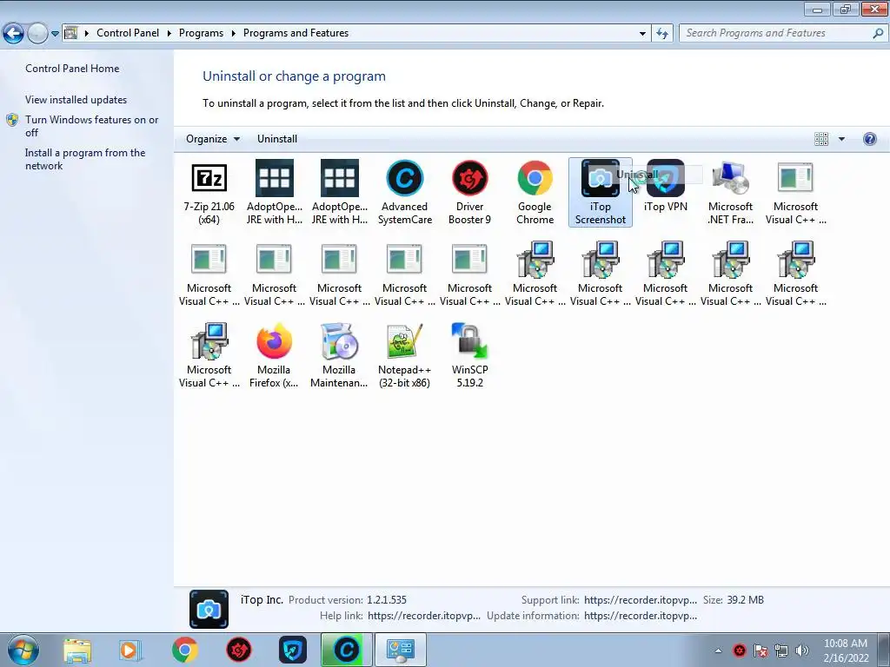Viewport: 890px width, 667px height.
Task: Open Driver Booster from the taskbar
Action: tap(239, 650)
